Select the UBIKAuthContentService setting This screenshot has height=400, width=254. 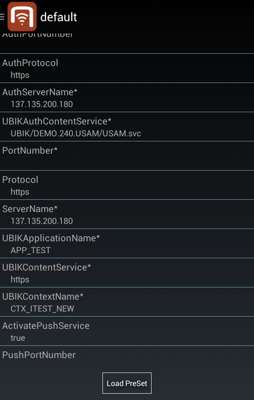coord(127,127)
